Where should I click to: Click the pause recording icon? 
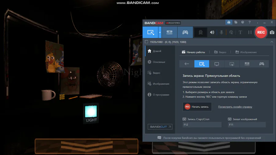coord(250,32)
